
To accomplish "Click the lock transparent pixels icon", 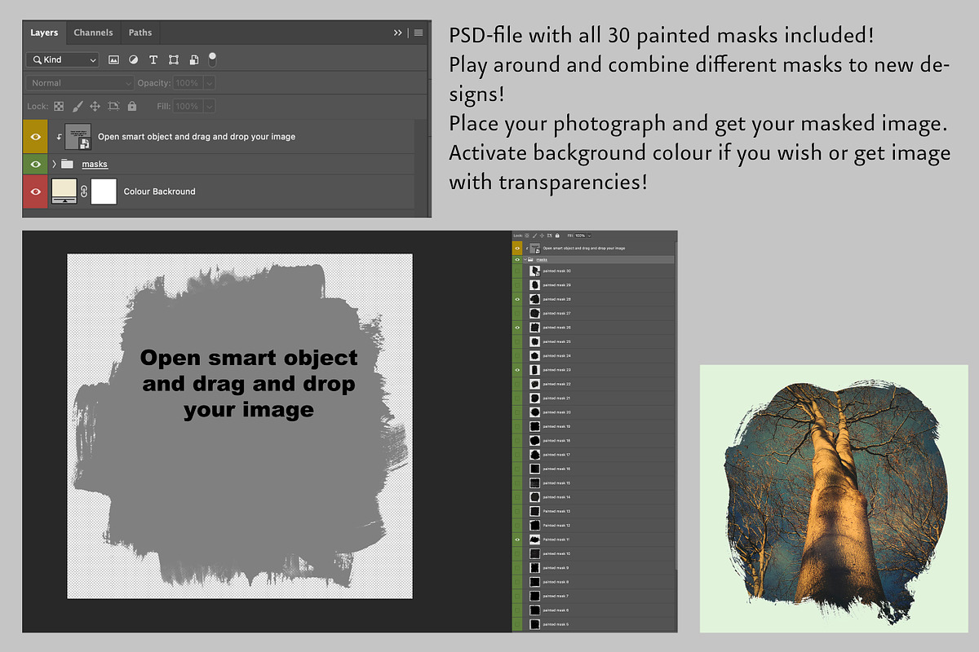I will coord(59,106).
